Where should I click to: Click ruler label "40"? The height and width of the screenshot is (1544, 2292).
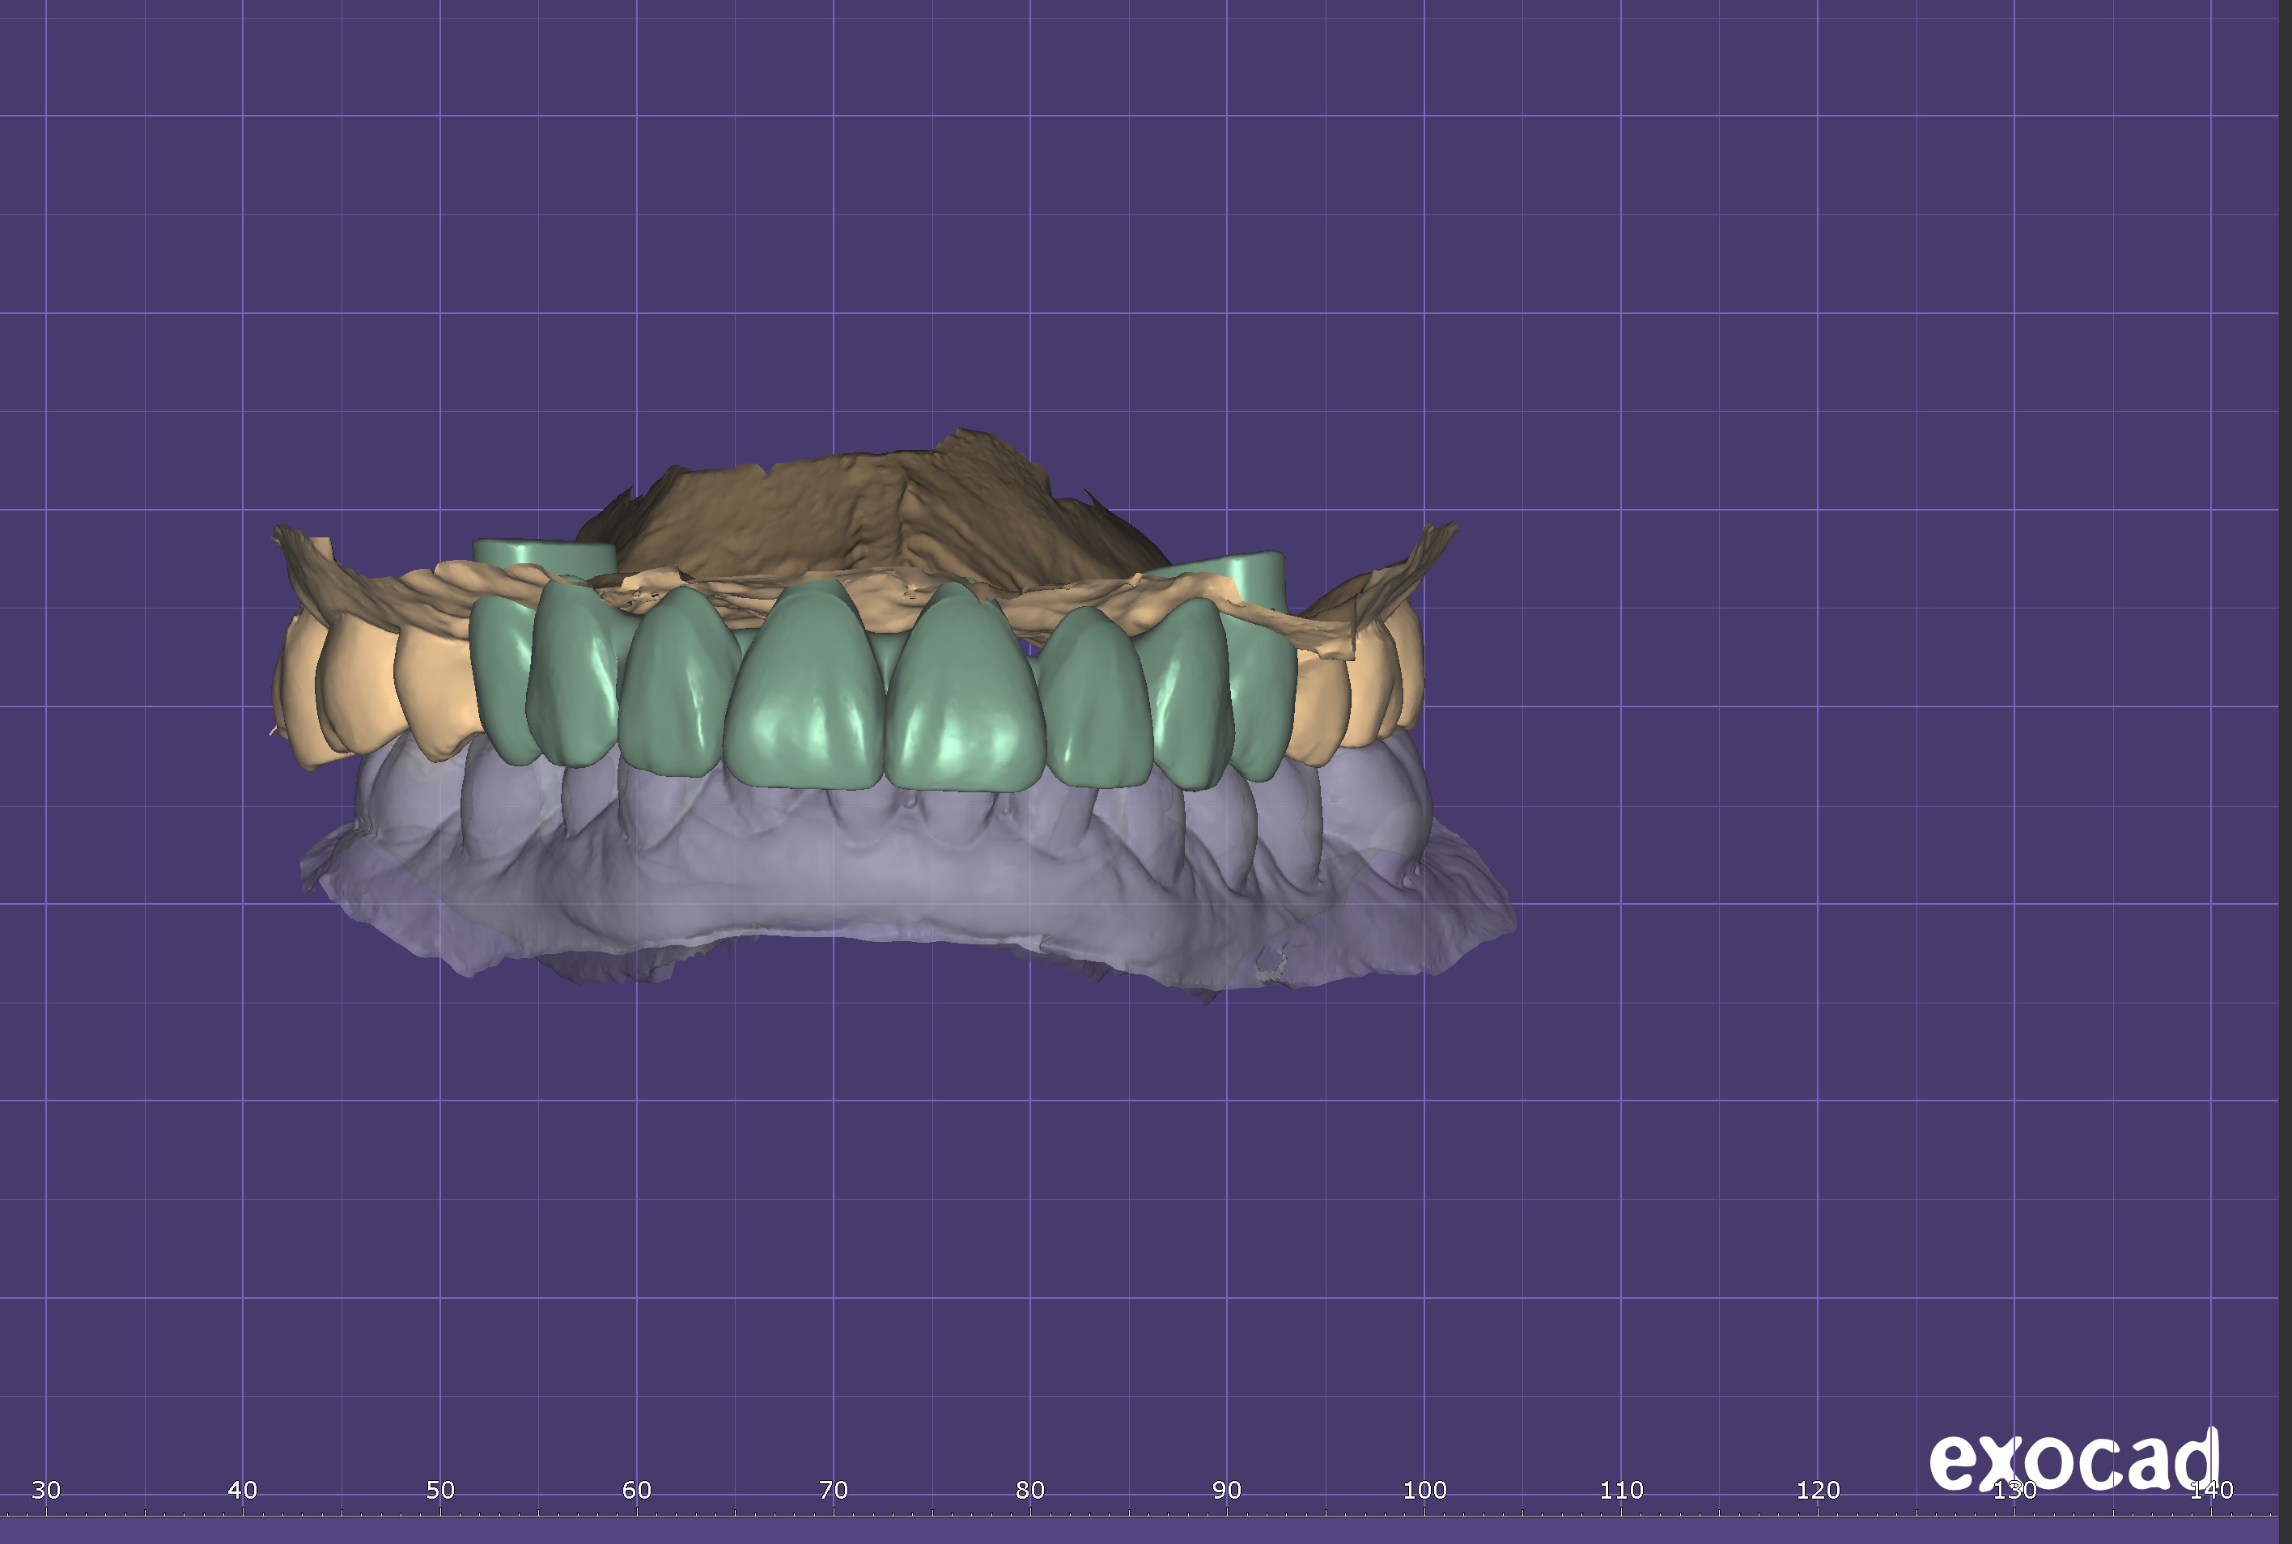click(x=243, y=1490)
